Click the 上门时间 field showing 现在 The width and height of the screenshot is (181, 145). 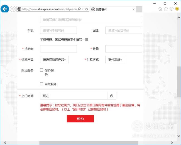point(74,96)
